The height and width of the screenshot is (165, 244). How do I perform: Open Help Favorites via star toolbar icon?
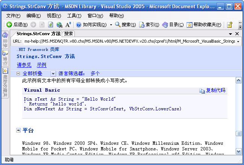[x=189, y=24]
